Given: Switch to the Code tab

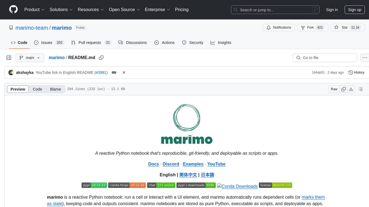Looking at the screenshot, I should (19, 43).
